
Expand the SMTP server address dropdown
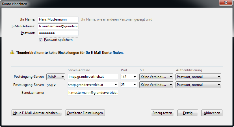pos(115,85)
